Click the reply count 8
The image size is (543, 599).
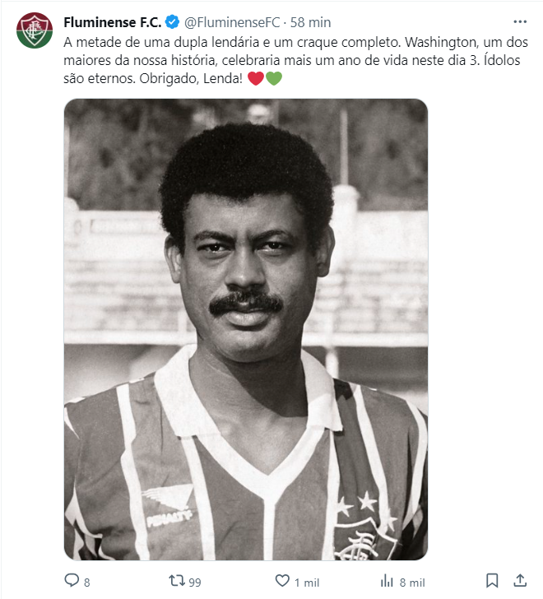click(x=86, y=583)
